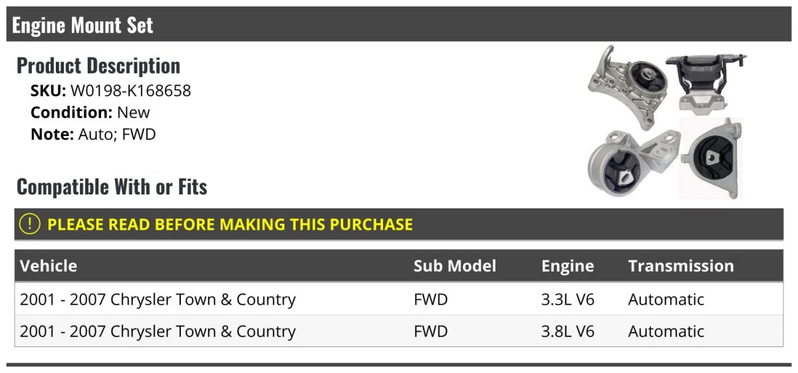Screen dimensions: 798x373
Task: Click the Sub Model column header
Action: [x=455, y=266]
